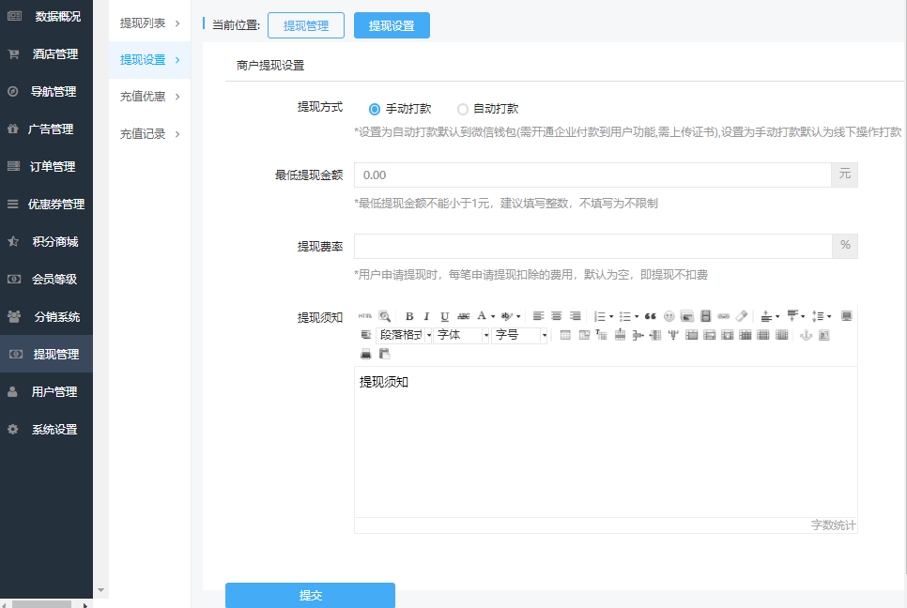The image size is (907, 608).
Task: Open 用户管理 in sidebar
Action: point(46,392)
